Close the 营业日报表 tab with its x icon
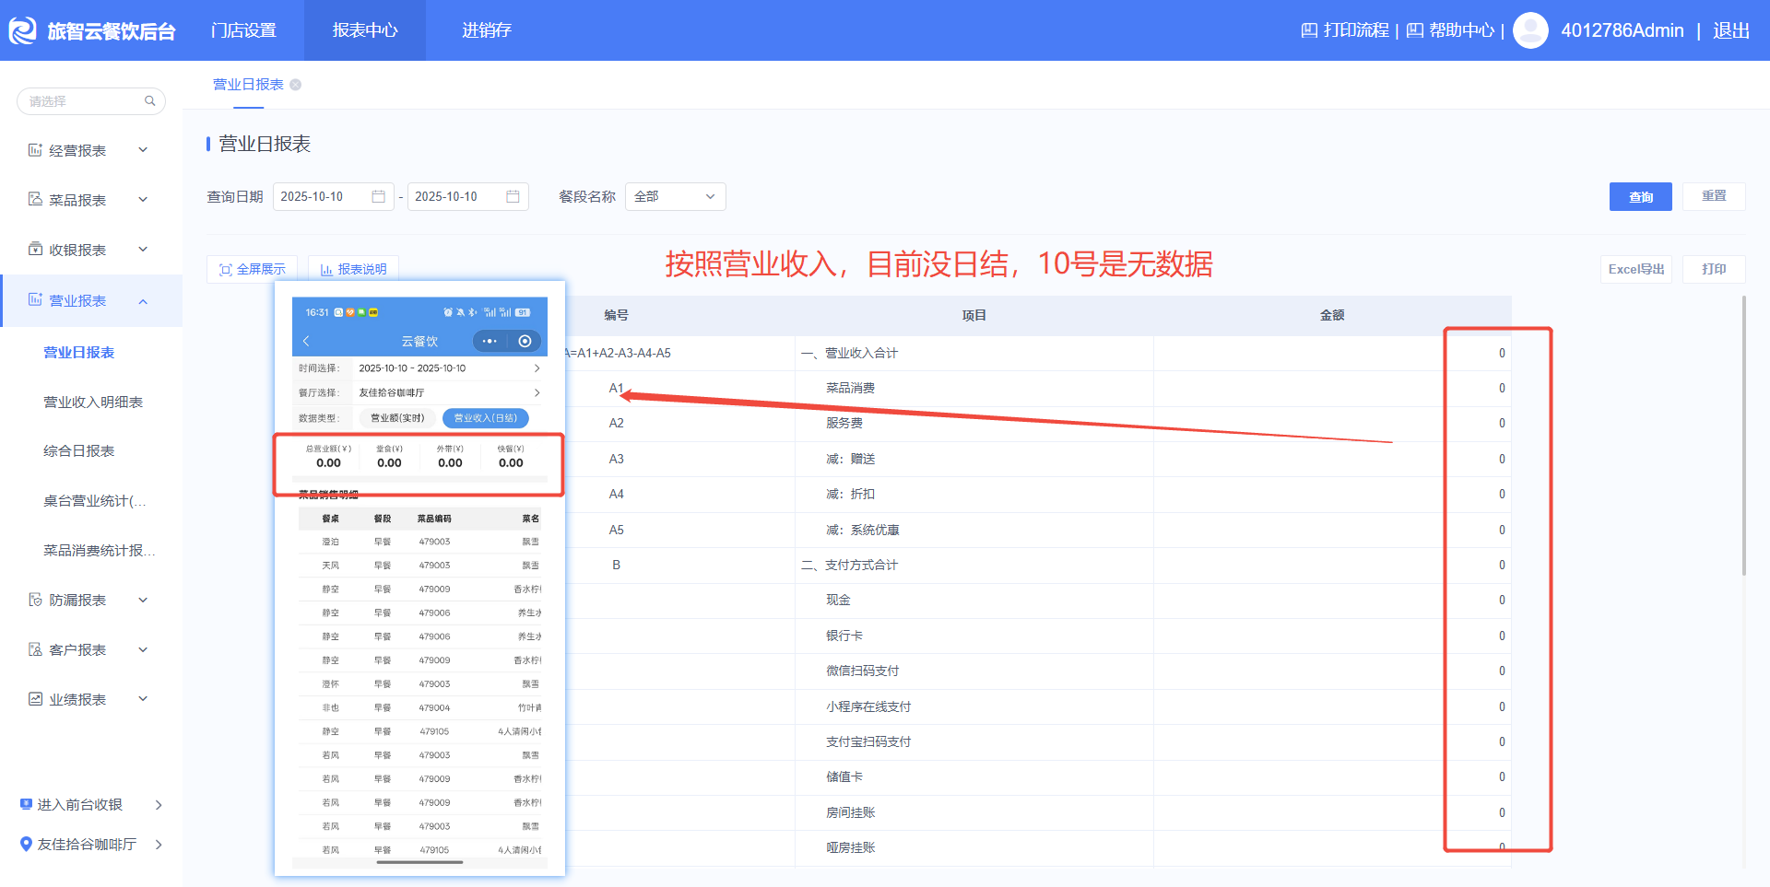The width and height of the screenshot is (1770, 887). 296,85
